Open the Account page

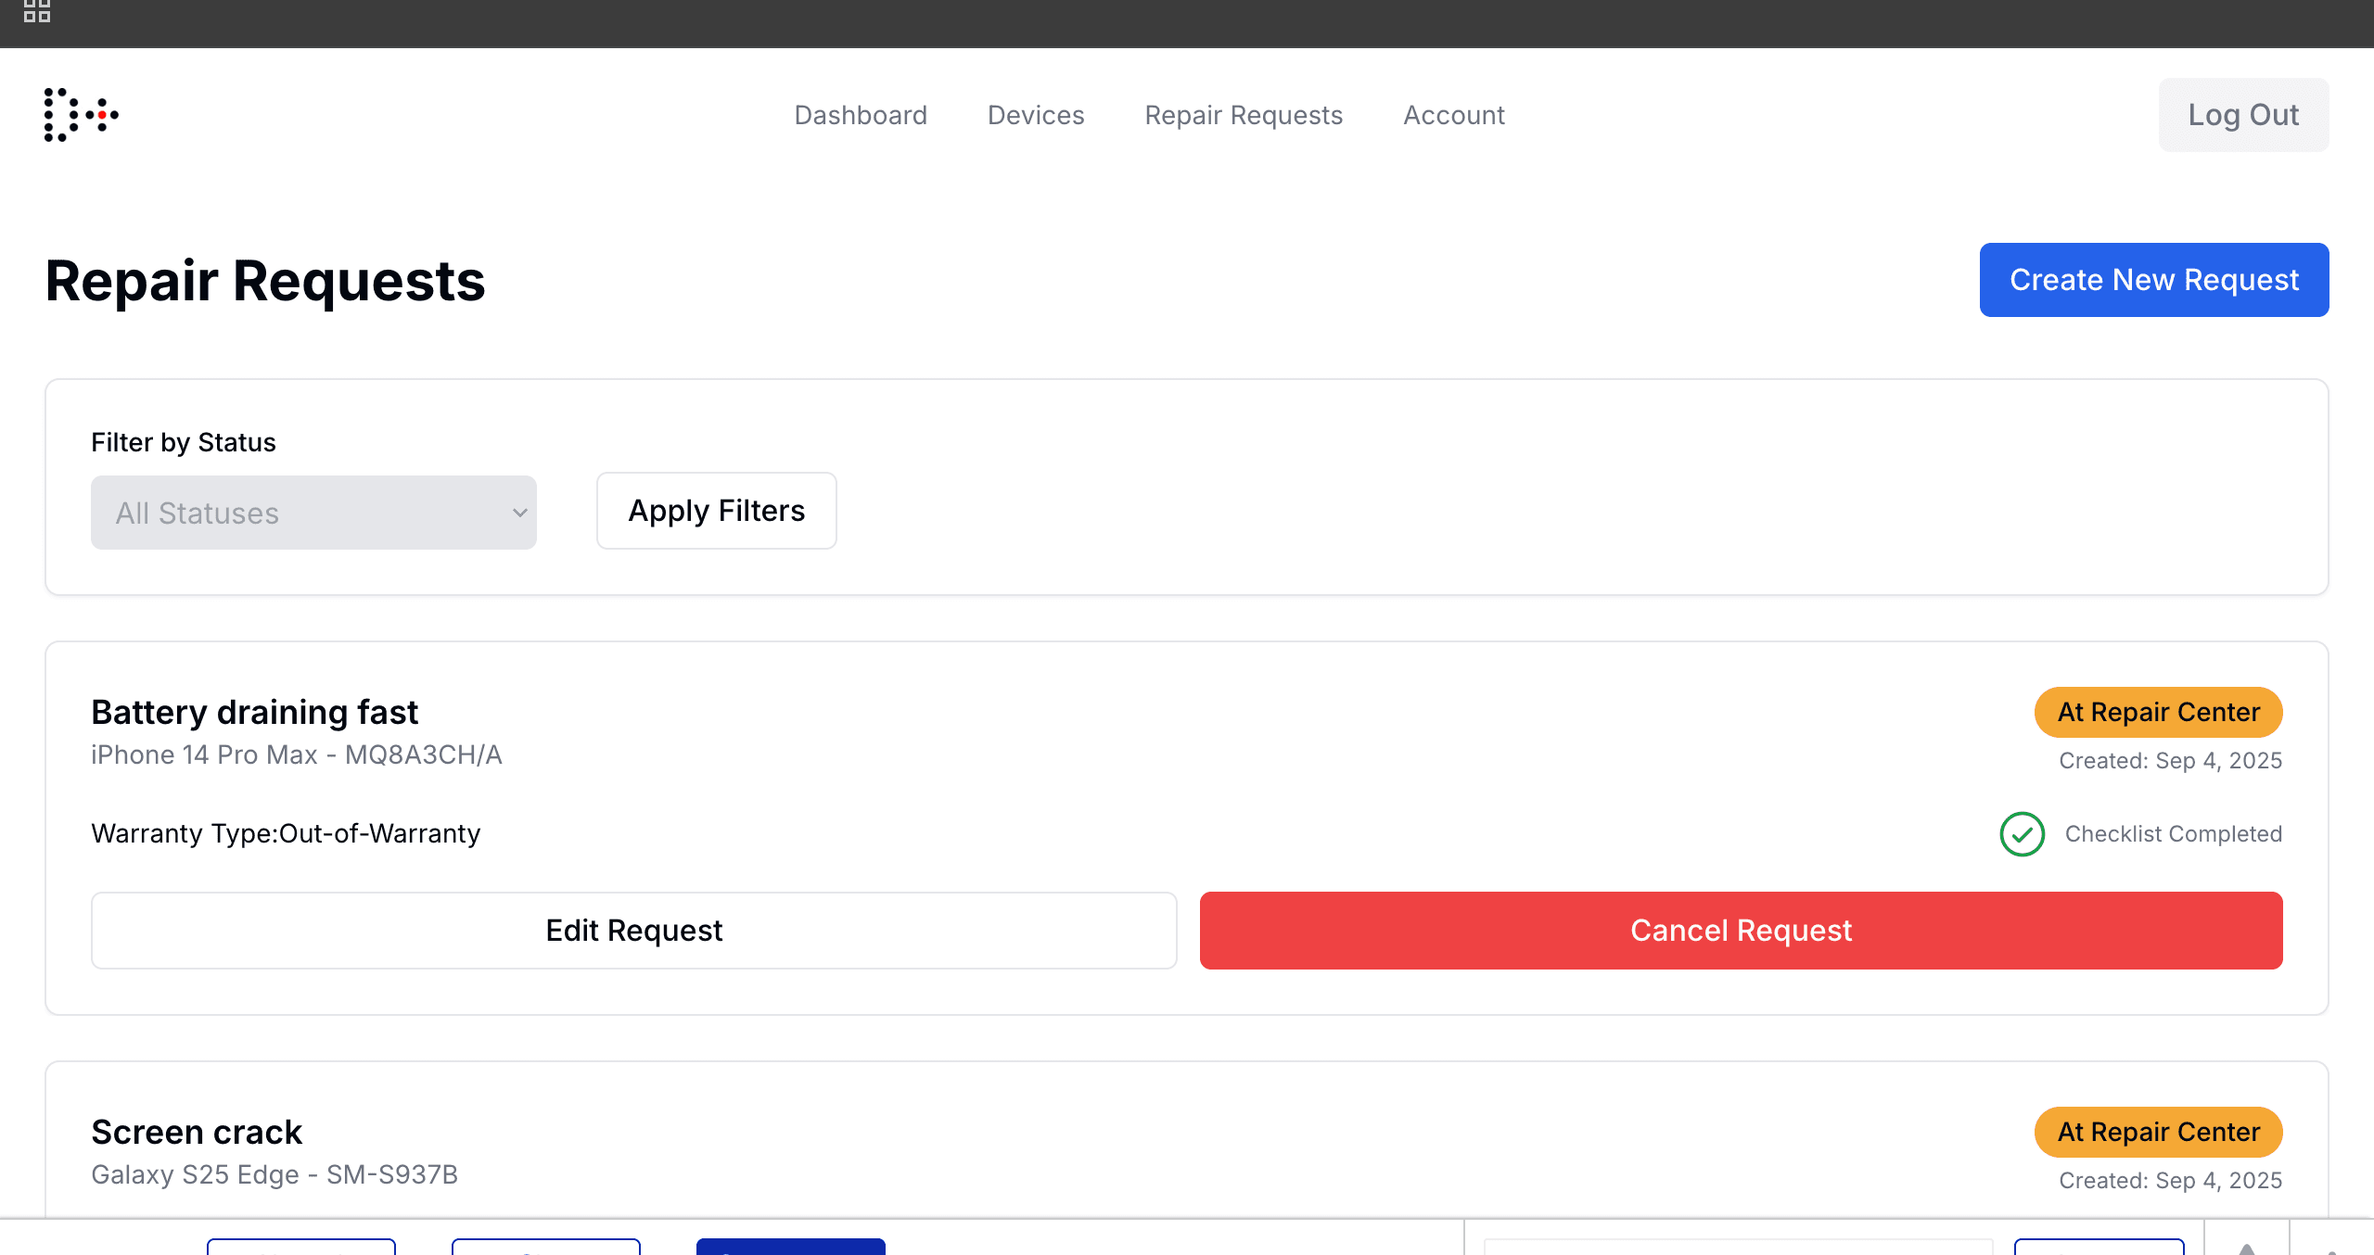coord(1453,115)
